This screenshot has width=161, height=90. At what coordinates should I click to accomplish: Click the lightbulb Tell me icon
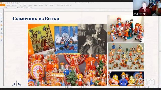56,5
